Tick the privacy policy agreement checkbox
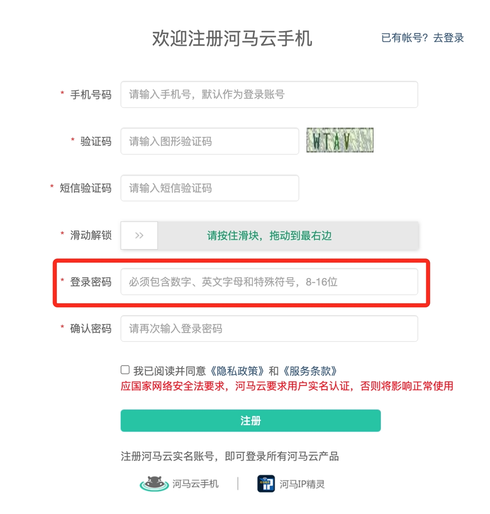Viewport: 490px width, 514px height. pyautogui.click(x=125, y=370)
